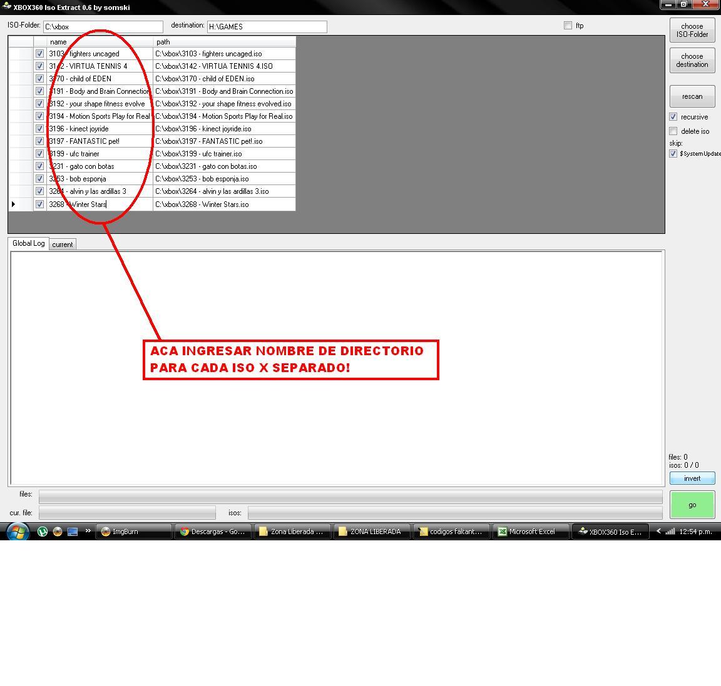Uncheck the fighters uncaged row checkbox
The image size is (721, 686).
click(39, 53)
